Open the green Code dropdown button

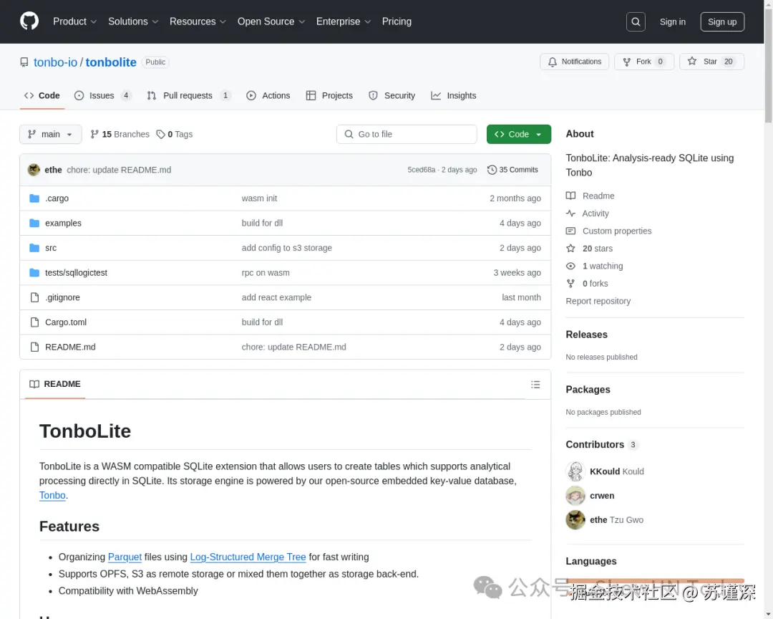(x=519, y=134)
